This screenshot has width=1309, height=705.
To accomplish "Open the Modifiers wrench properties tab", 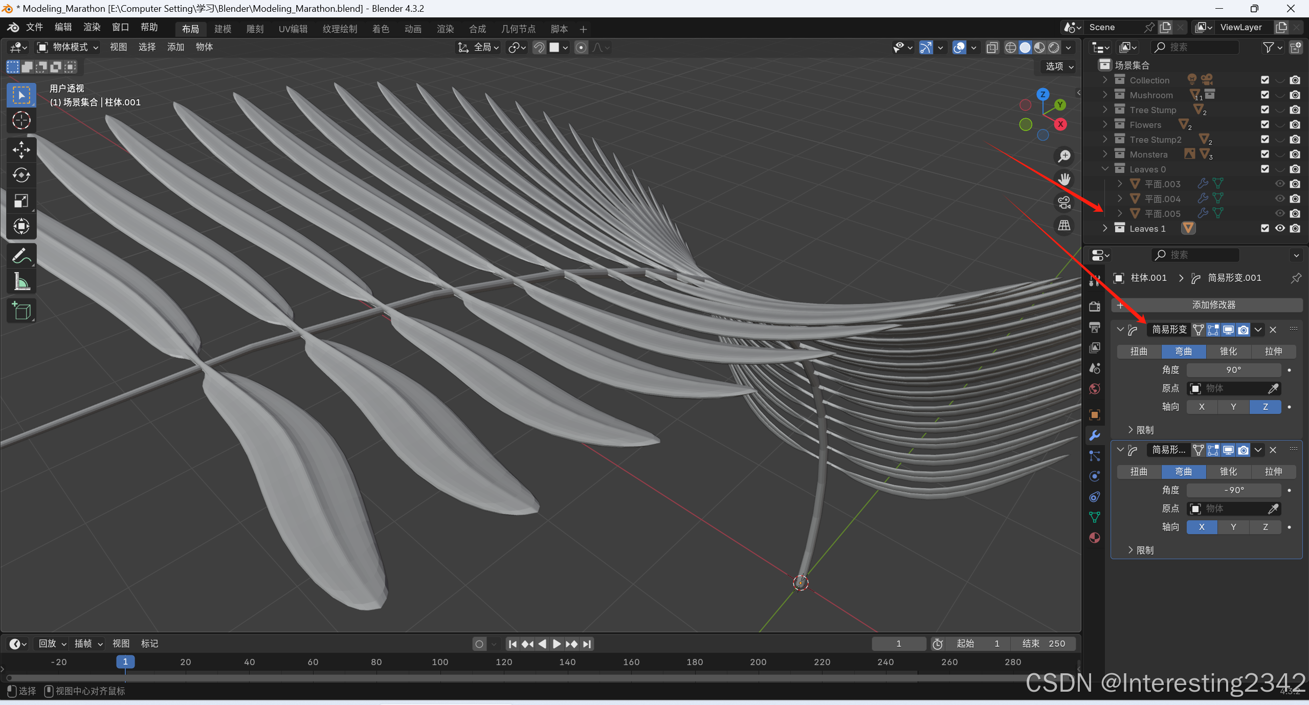I will (1095, 435).
